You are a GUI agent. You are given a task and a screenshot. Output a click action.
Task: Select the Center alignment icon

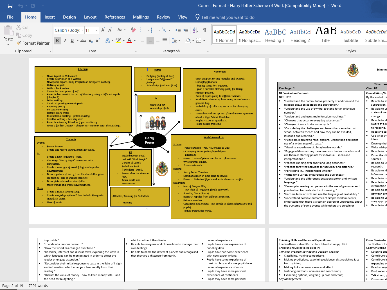coord(150,40)
